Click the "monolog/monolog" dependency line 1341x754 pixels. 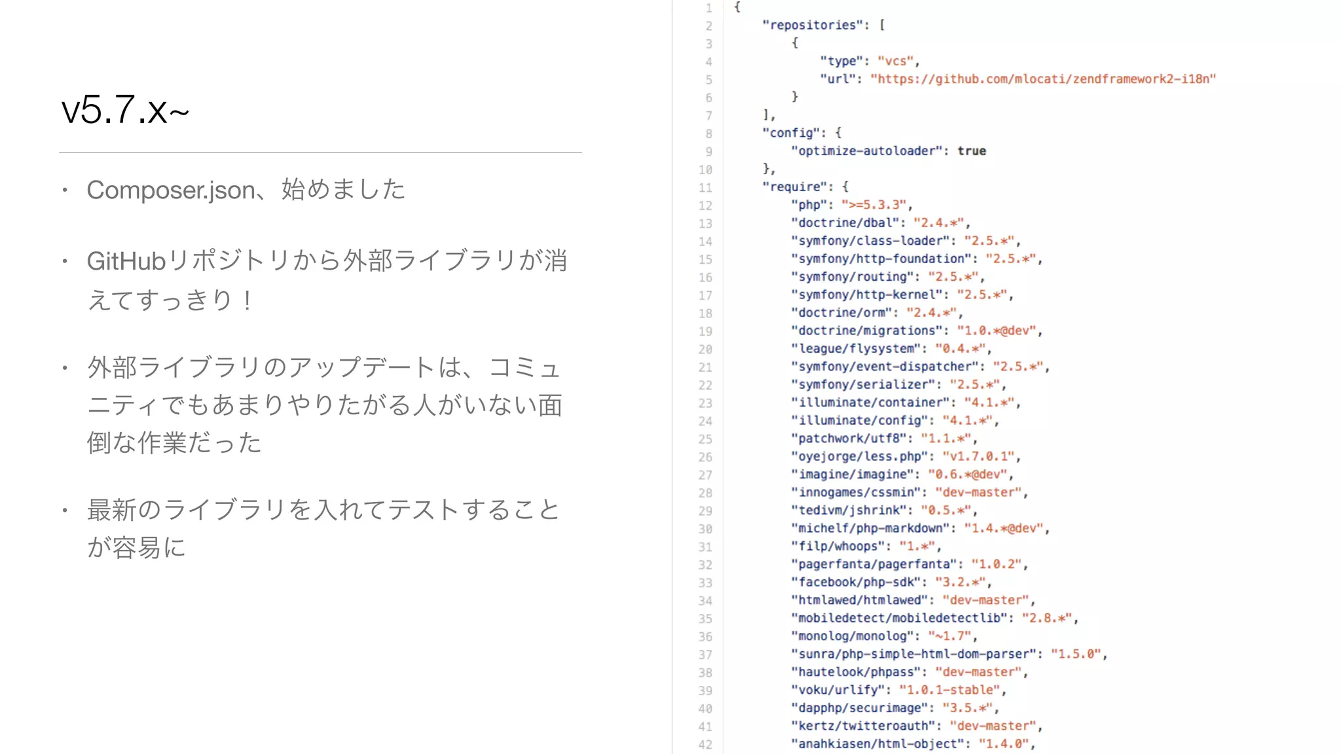[884, 637]
